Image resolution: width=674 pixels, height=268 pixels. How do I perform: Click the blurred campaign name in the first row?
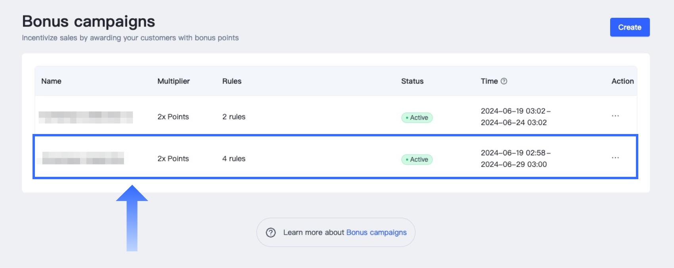pos(86,117)
